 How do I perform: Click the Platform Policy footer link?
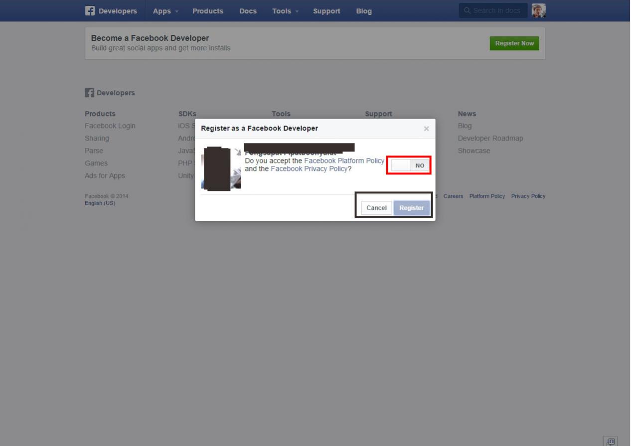(487, 196)
